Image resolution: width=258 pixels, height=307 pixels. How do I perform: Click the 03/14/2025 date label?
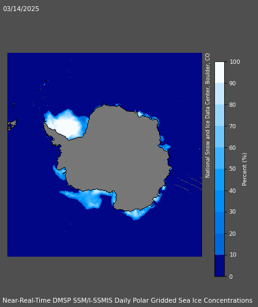[21, 9]
